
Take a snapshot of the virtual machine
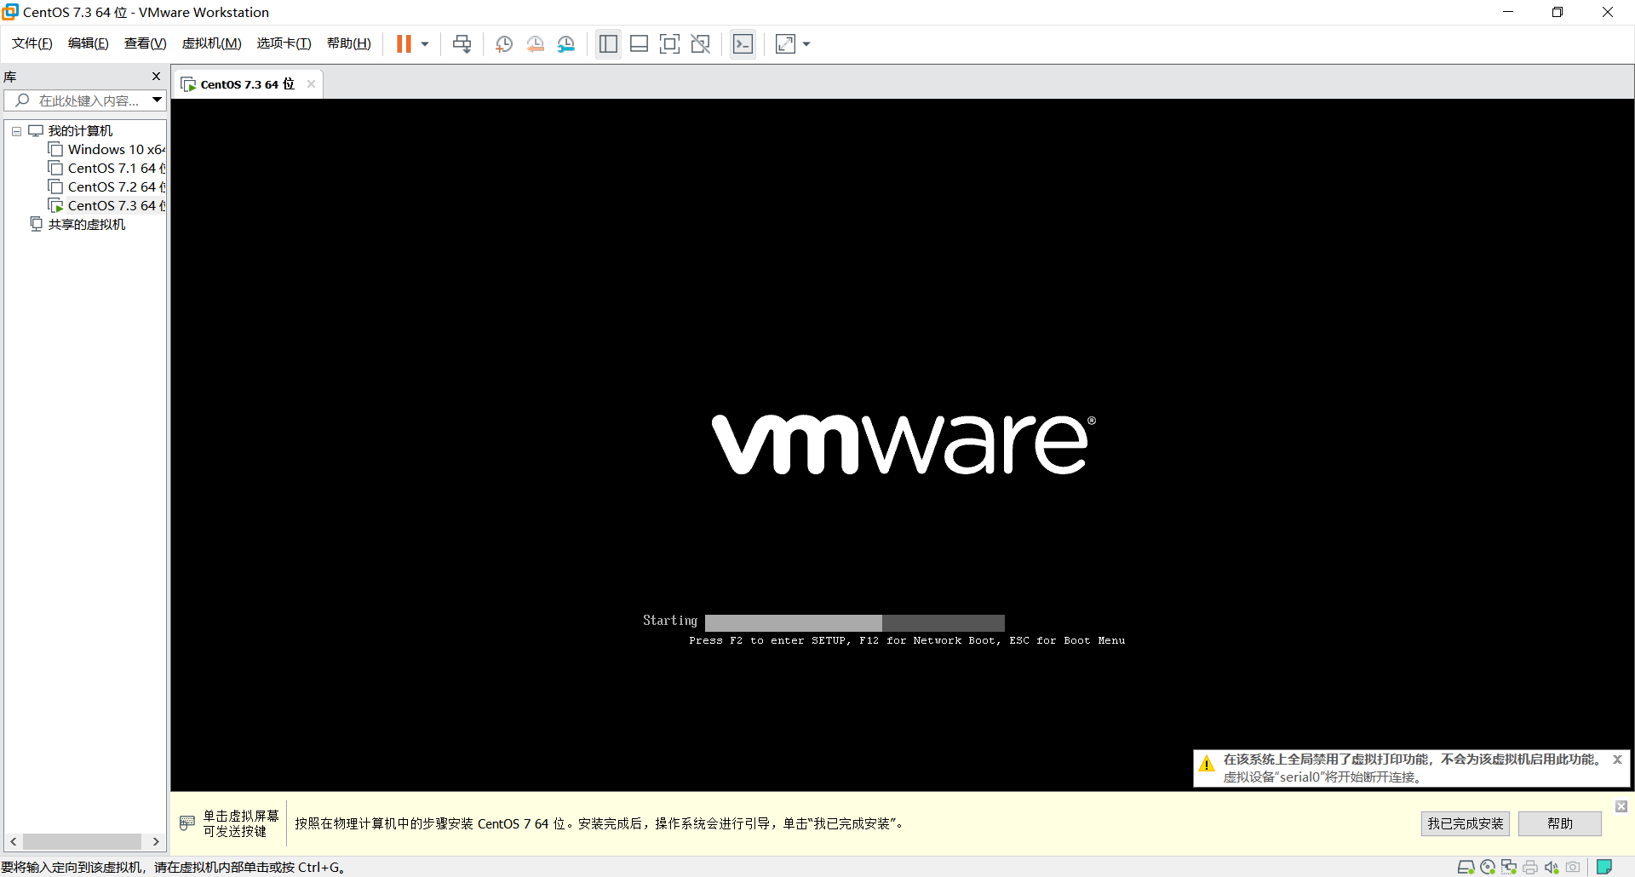tap(504, 44)
